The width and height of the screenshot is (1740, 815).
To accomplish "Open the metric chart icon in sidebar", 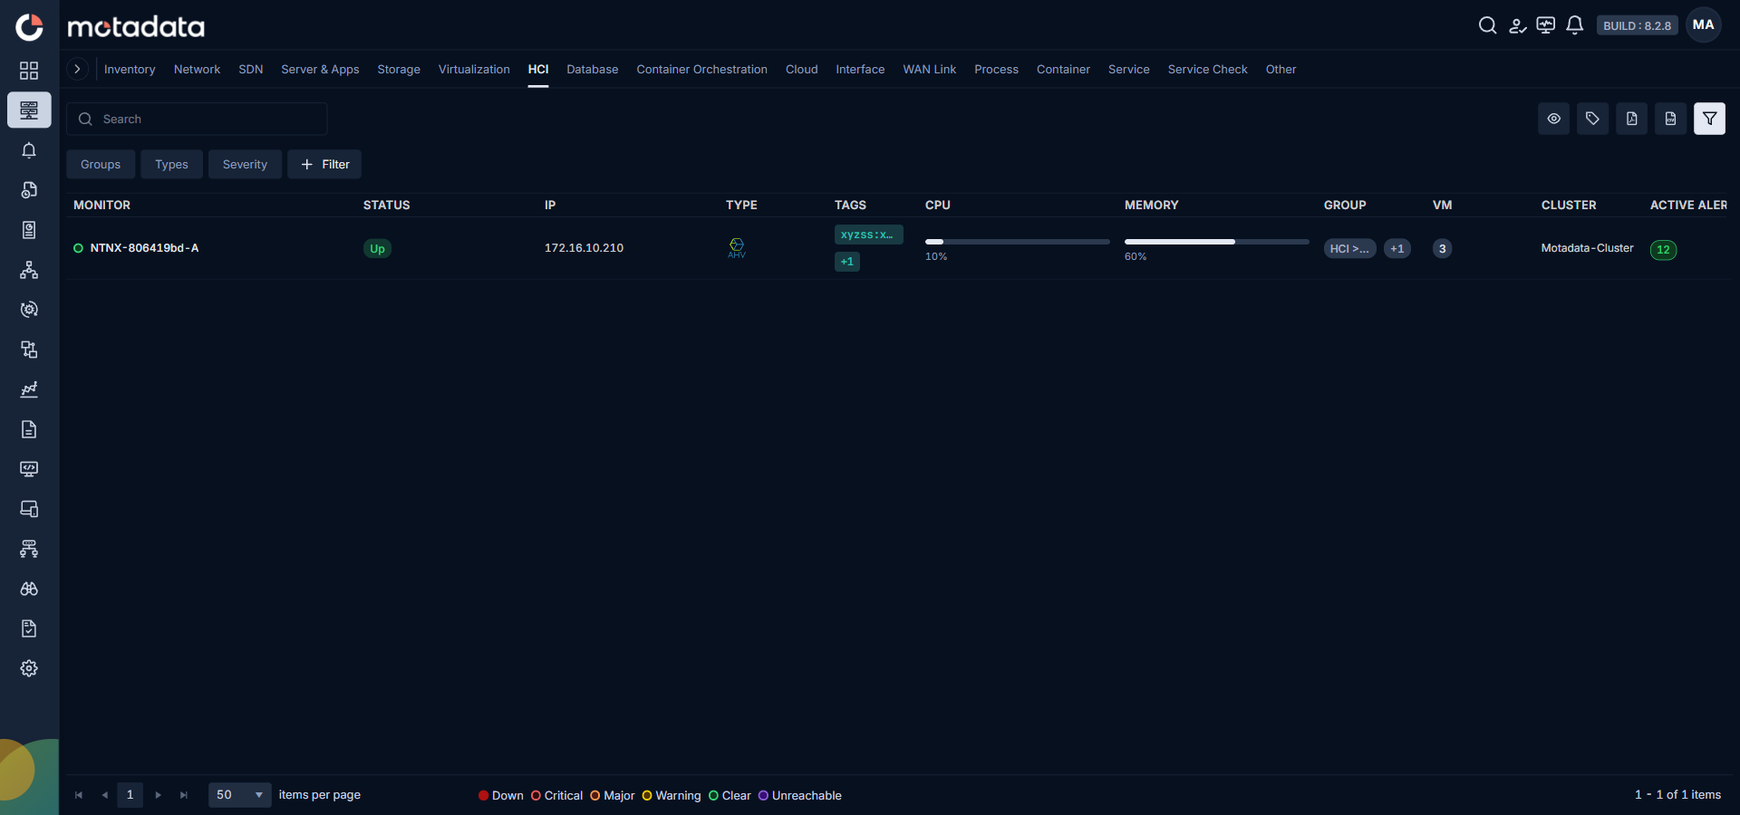I will [x=29, y=389].
